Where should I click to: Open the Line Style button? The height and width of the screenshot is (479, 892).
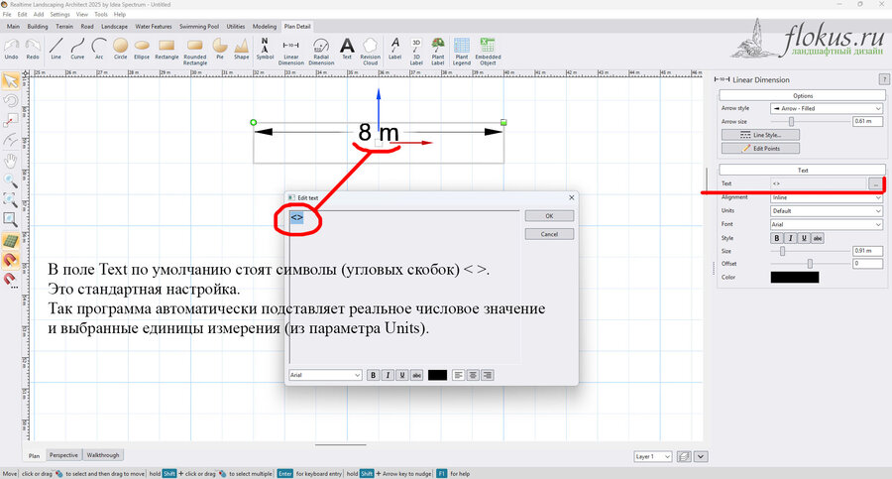coord(760,135)
